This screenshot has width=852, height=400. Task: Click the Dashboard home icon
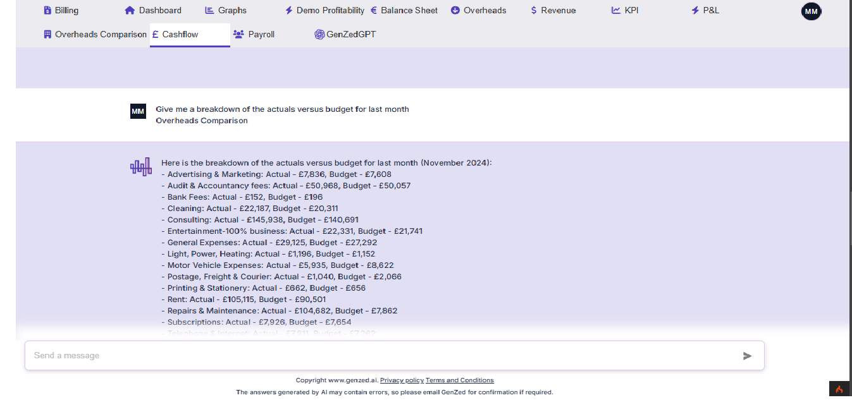pyautogui.click(x=130, y=10)
